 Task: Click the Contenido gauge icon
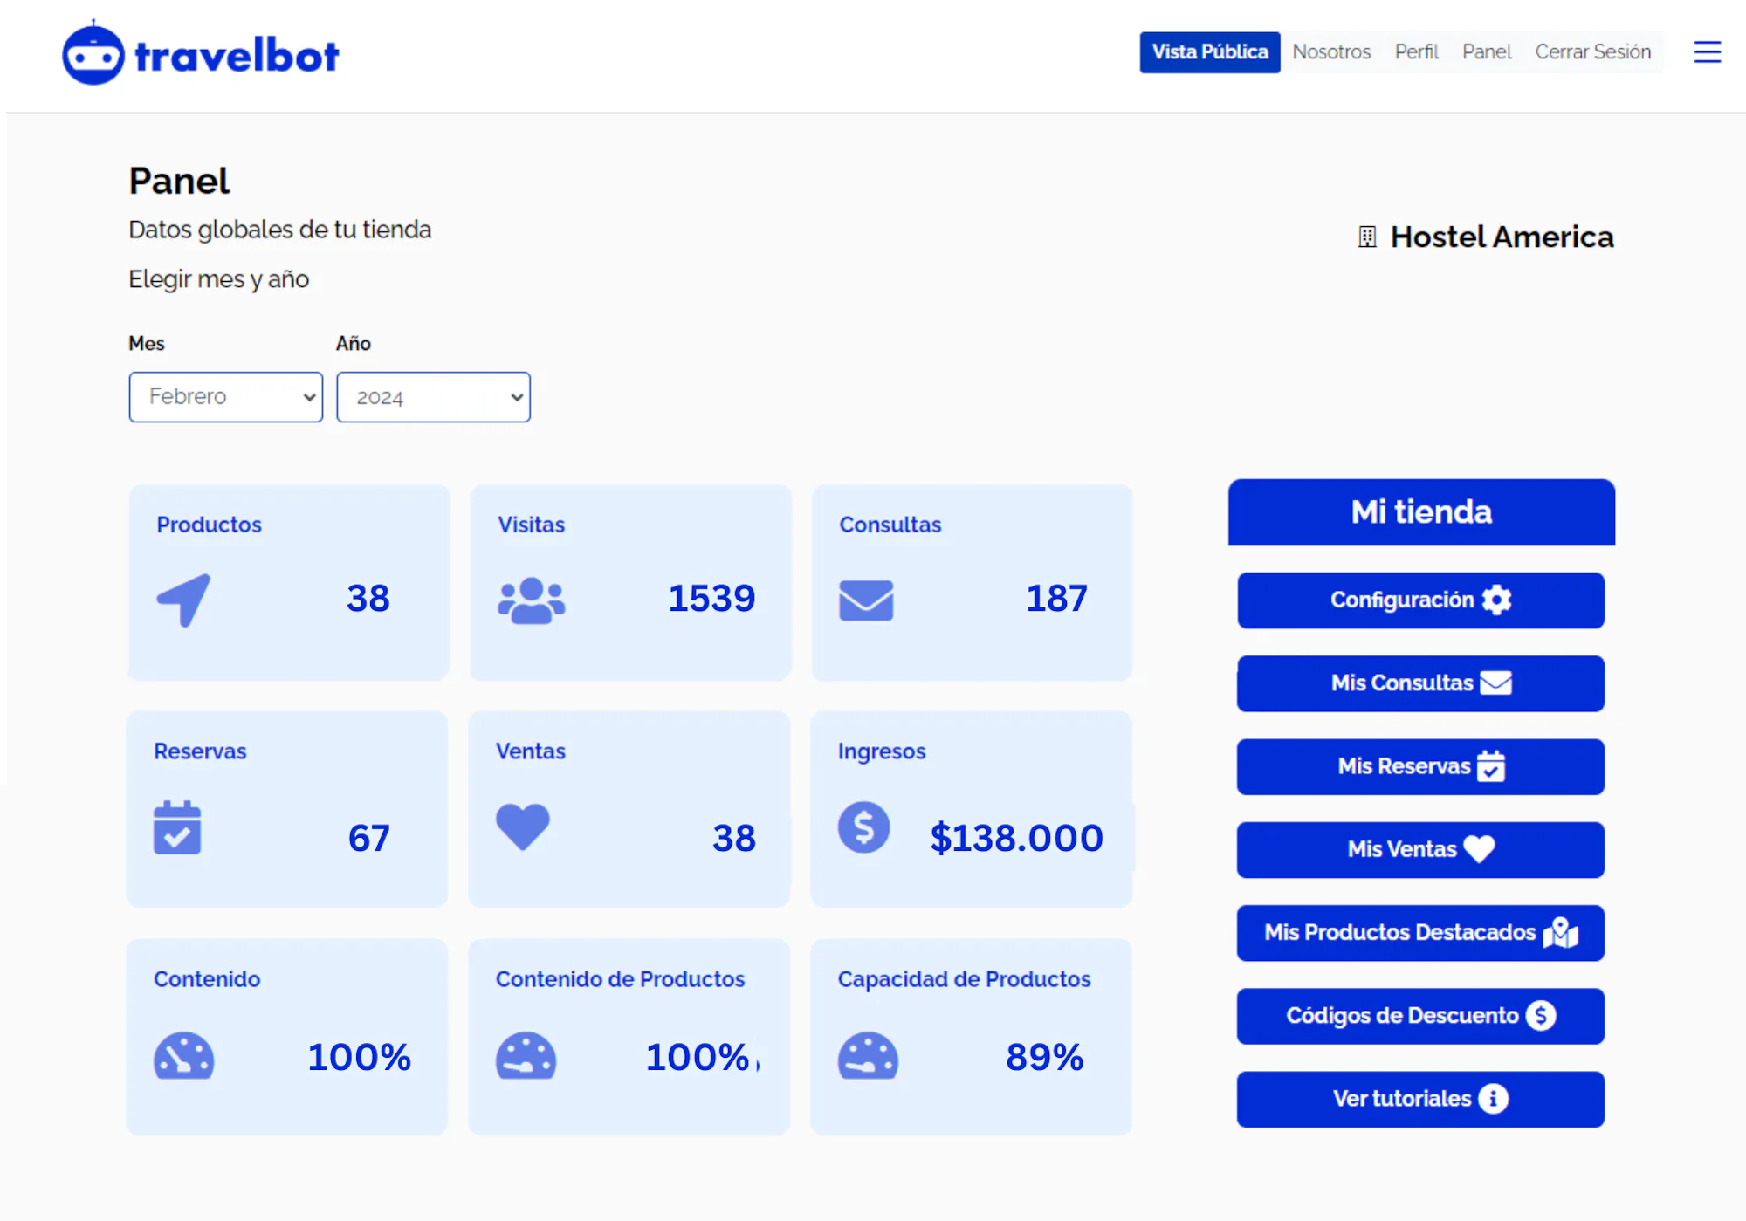click(x=183, y=1056)
